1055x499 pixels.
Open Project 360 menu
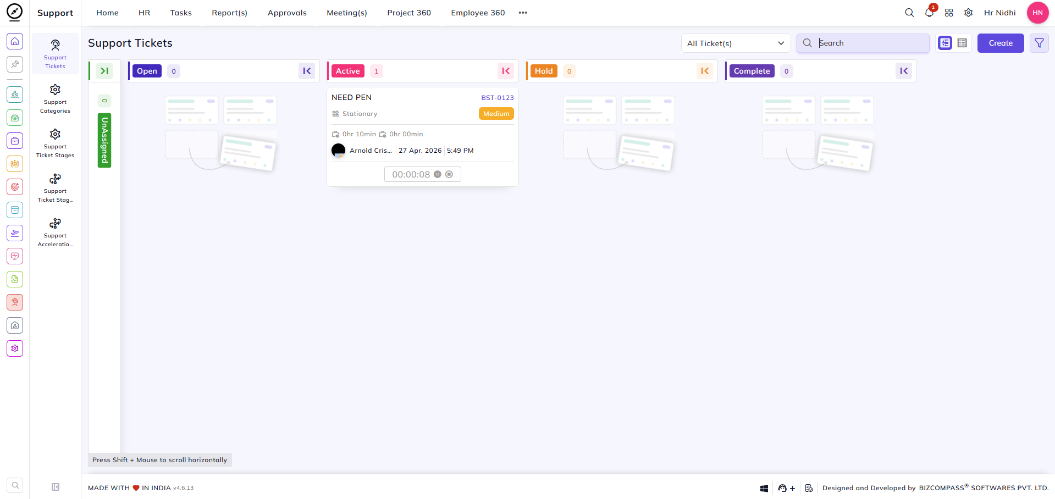409,13
